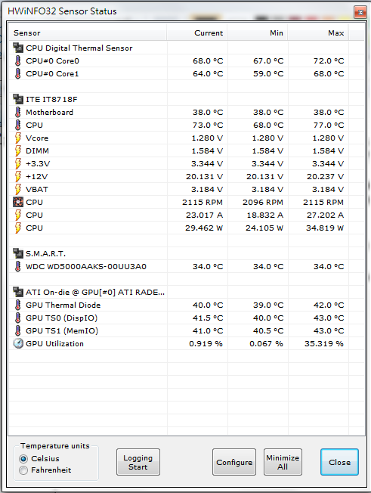Viewport: 371px width, 493px height.
Task: Click the Close button at the bottom
Action: [x=339, y=462]
